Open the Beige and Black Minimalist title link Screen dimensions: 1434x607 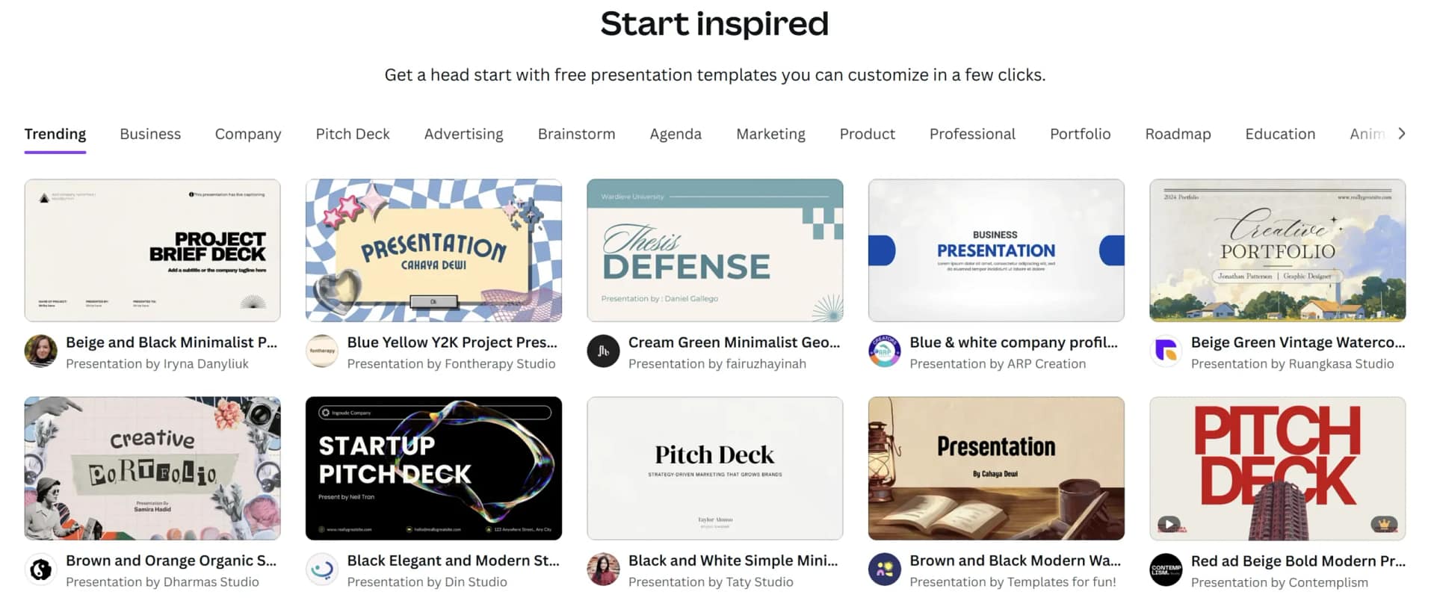tap(171, 342)
